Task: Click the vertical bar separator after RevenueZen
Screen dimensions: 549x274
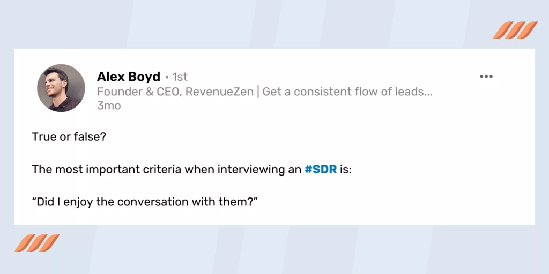Action: [258, 92]
